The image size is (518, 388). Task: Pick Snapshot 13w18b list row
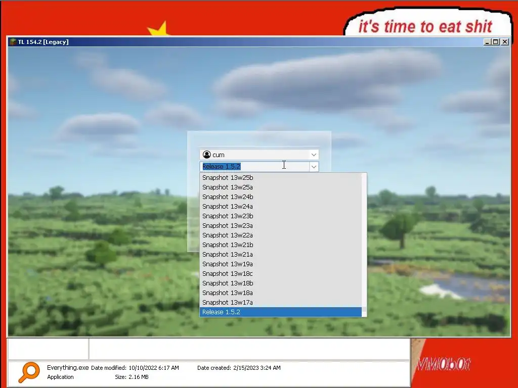click(x=280, y=283)
